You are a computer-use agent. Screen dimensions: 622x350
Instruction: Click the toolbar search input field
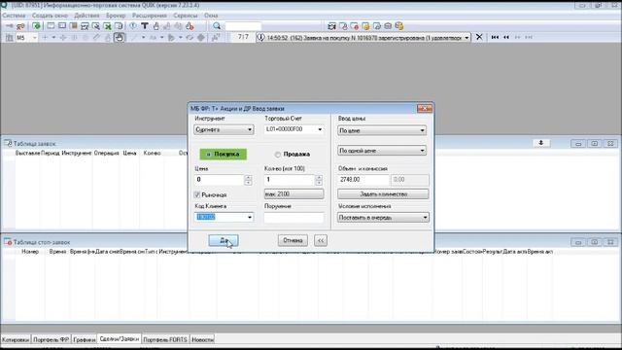243,26
